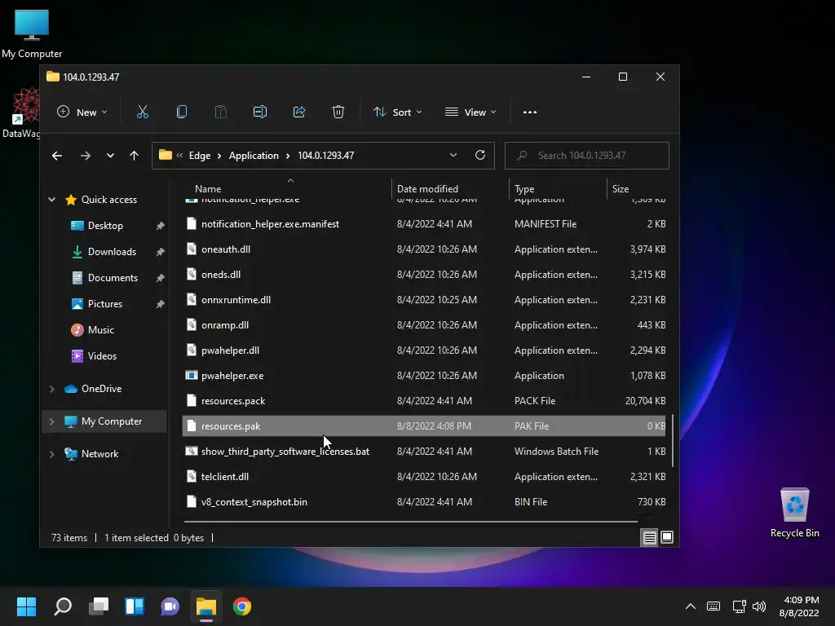Screen dimensions: 835x626
Task: Select Downloads in navigation pane
Action: click(112, 252)
